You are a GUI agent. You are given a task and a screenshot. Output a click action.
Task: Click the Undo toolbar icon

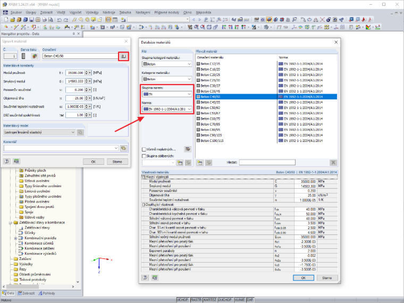point(59,20)
